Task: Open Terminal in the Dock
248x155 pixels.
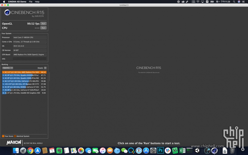Action: point(190,150)
